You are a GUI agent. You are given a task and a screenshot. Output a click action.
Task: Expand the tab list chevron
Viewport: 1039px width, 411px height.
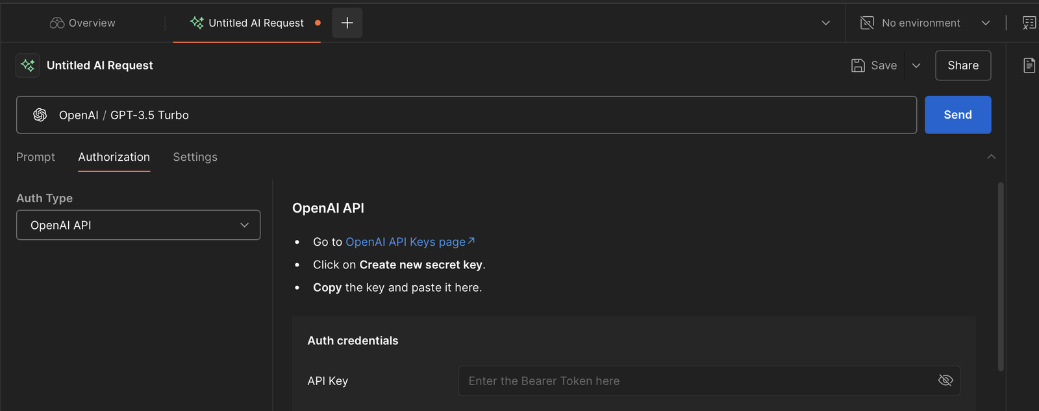(x=826, y=23)
